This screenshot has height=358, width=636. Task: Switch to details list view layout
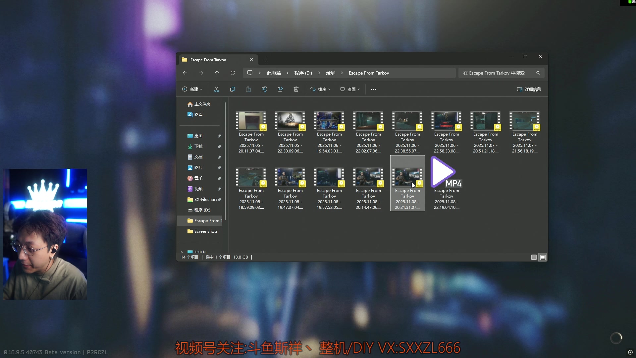(534, 257)
